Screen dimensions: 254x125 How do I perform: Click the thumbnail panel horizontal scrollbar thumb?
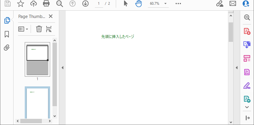[31, 121]
